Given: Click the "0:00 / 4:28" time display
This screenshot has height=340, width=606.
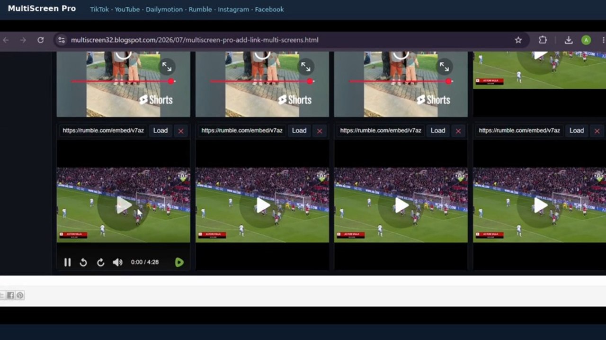Looking at the screenshot, I should (x=145, y=262).
